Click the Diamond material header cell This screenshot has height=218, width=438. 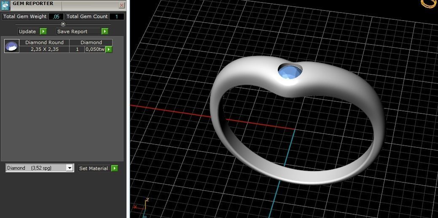pos(91,42)
